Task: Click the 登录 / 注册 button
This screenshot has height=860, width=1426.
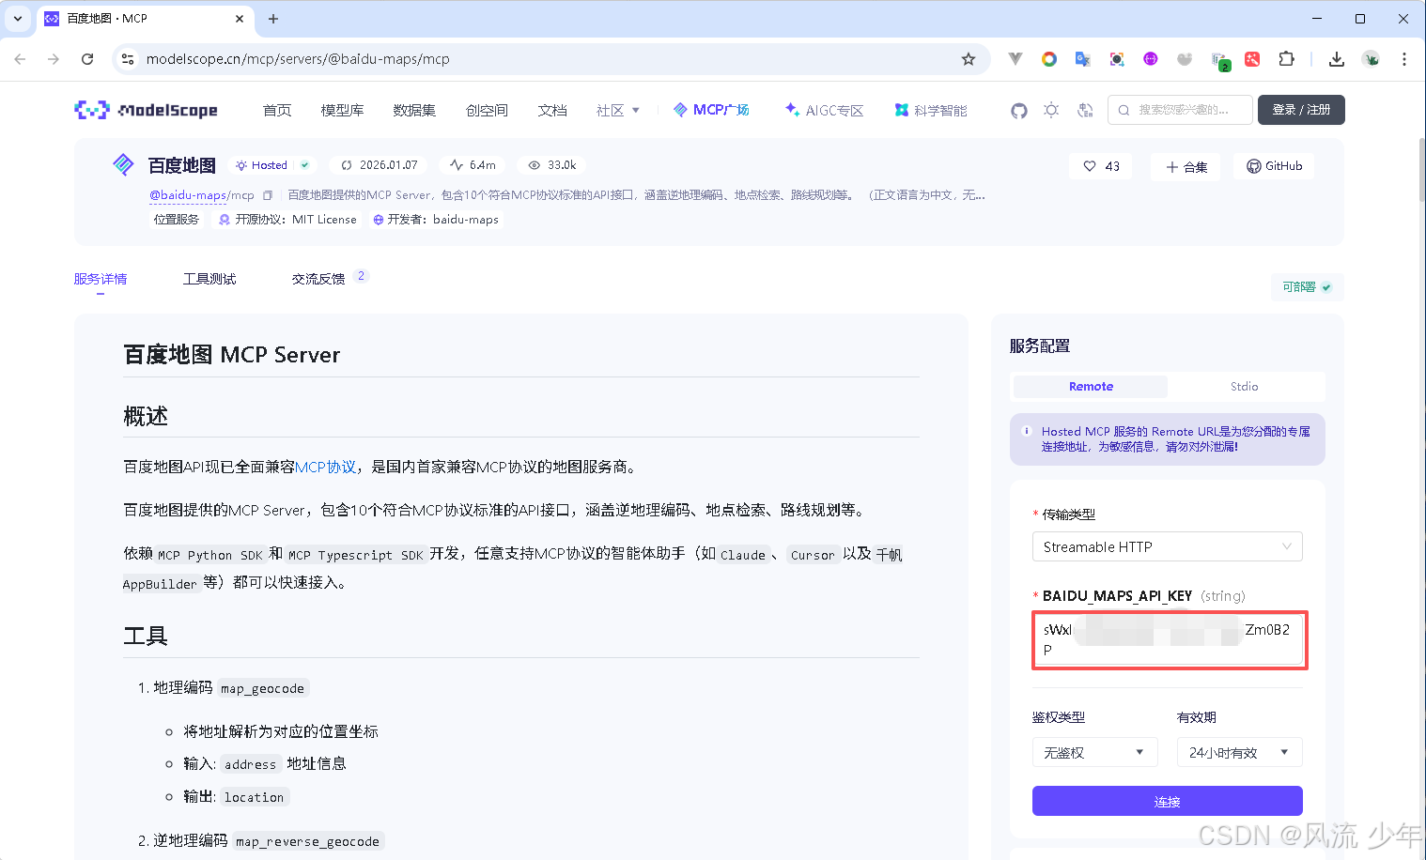Action: click(x=1300, y=110)
